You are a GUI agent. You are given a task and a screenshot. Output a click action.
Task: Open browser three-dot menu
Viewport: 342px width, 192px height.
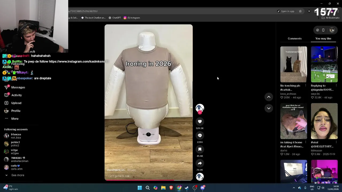(338, 11)
